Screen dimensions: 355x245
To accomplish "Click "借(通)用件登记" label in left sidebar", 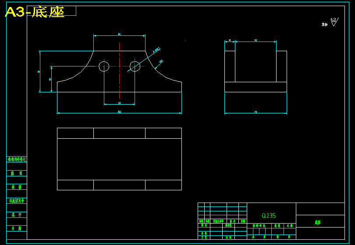I will [17, 159].
